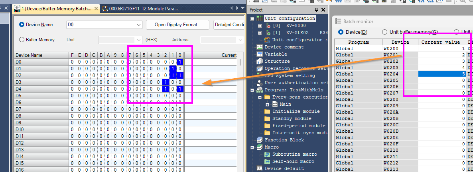473x172 pixels.
Task: Click the memory grid vertical scrollbar
Action: (240, 62)
